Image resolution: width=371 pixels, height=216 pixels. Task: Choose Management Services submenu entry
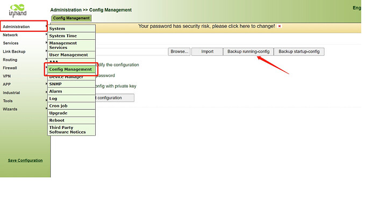pyautogui.click(x=72, y=45)
